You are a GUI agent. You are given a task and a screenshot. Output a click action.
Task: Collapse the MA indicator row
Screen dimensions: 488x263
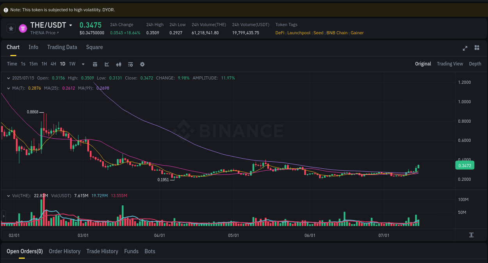(8, 88)
